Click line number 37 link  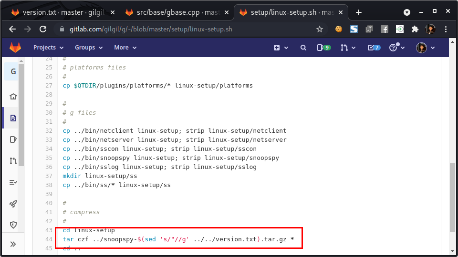(x=48, y=176)
